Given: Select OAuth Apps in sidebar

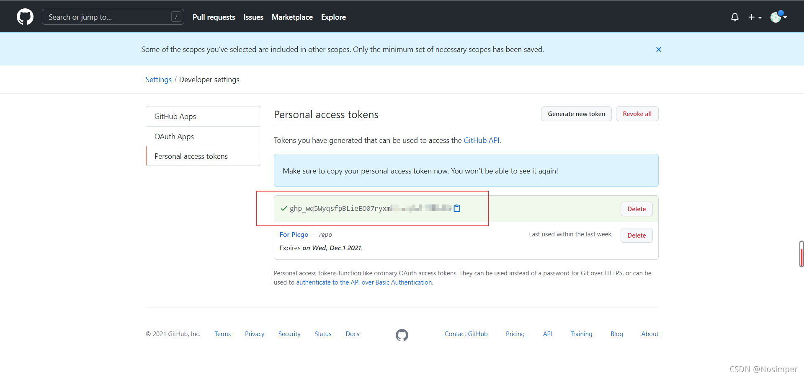Looking at the screenshot, I should point(204,136).
